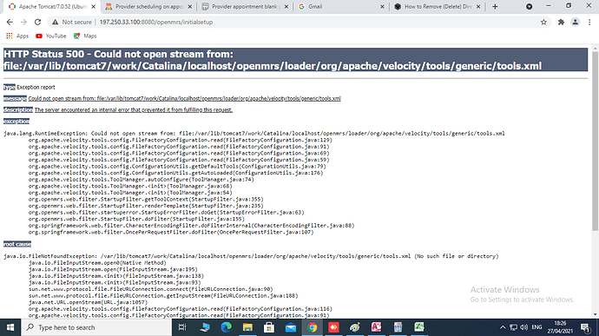Open the Extensions puzzle icon

tap(561, 23)
